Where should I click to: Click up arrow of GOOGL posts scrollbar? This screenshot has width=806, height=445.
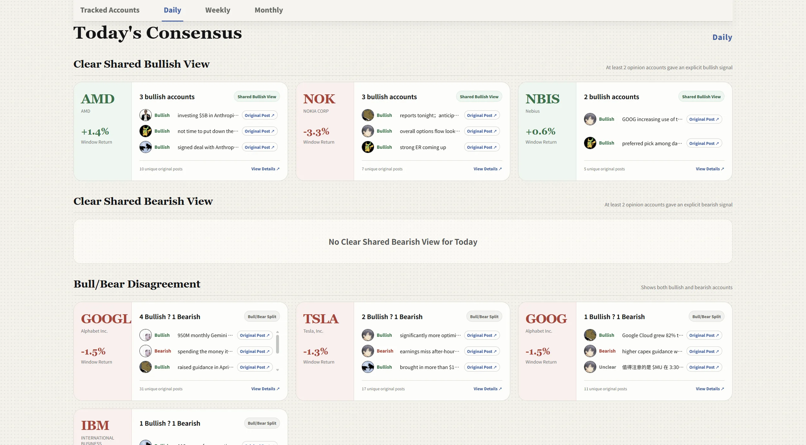277,332
